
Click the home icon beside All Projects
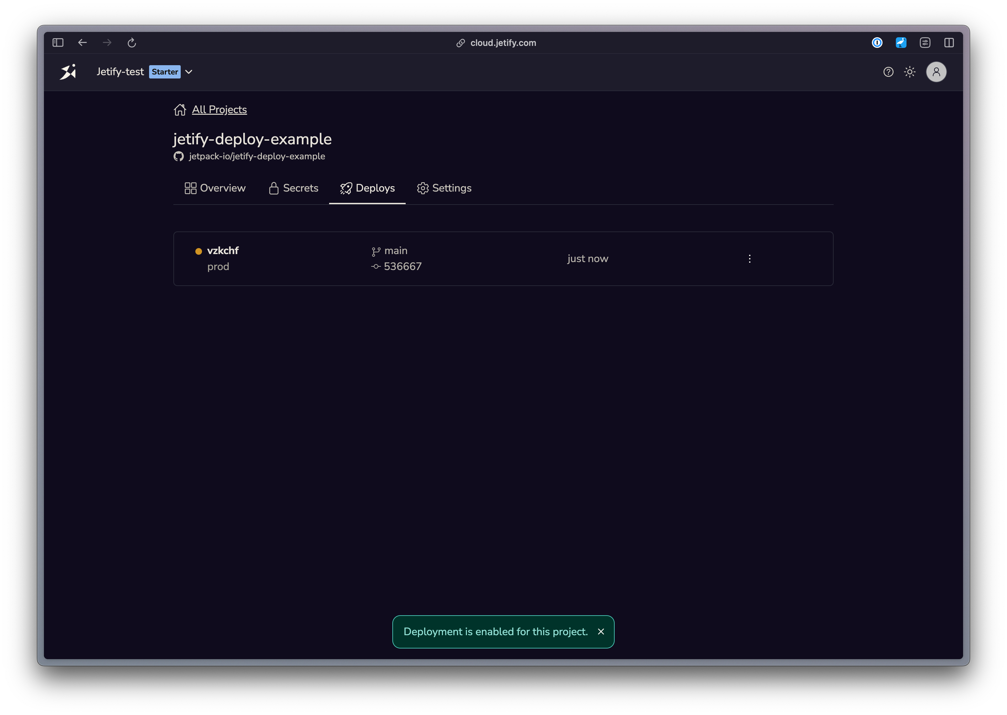pos(180,110)
